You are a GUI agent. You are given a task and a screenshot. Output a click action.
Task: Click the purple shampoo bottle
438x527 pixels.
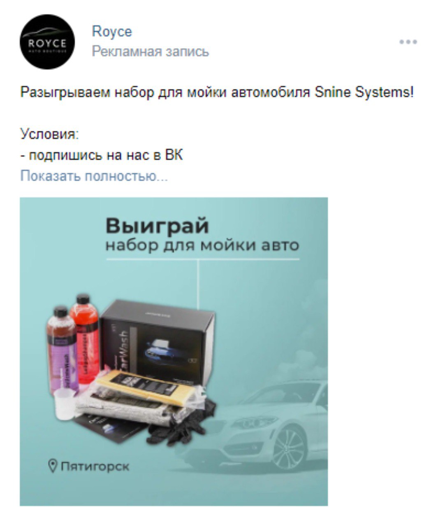coord(62,350)
